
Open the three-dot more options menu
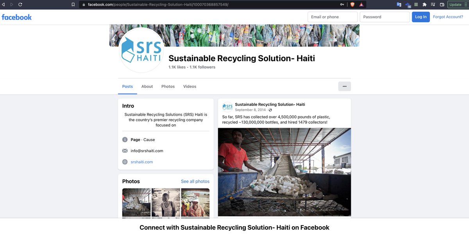[x=344, y=86]
